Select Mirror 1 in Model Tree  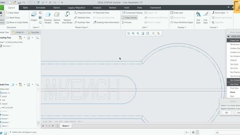tap(4, 126)
